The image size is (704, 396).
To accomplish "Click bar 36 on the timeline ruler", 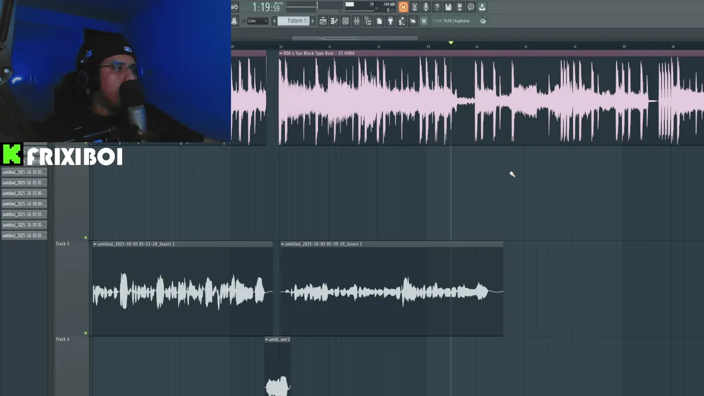I will pyautogui.click(x=575, y=47).
